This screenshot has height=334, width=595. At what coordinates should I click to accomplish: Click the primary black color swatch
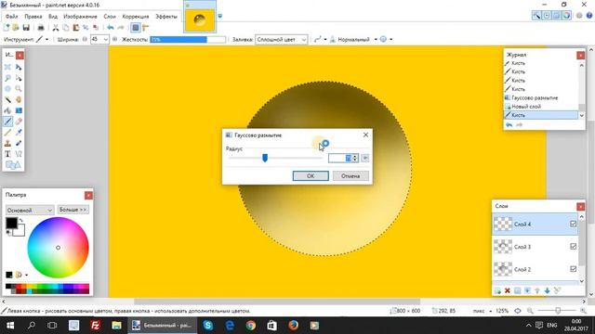11,223
